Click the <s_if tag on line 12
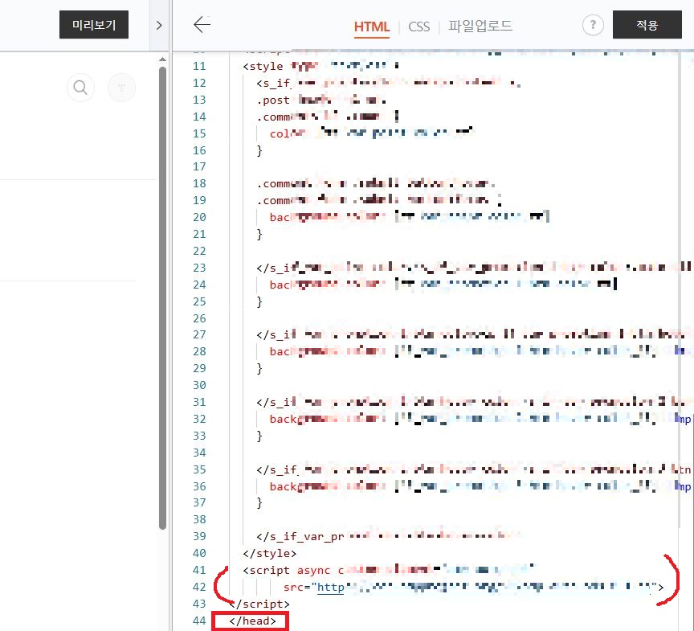The image size is (694, 631). tap(273, 84)
